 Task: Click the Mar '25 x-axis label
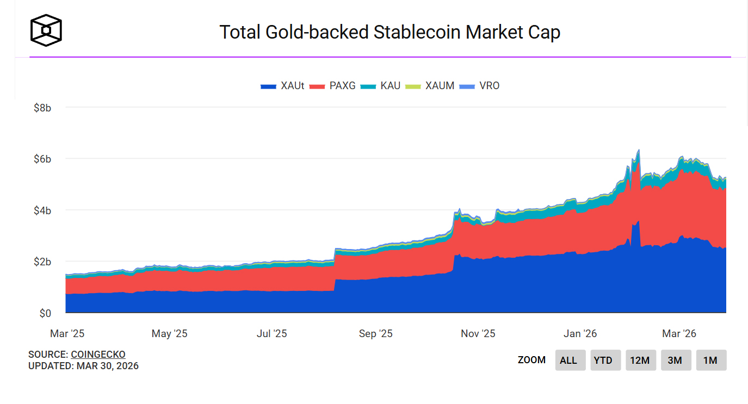[x=67, y=333]
